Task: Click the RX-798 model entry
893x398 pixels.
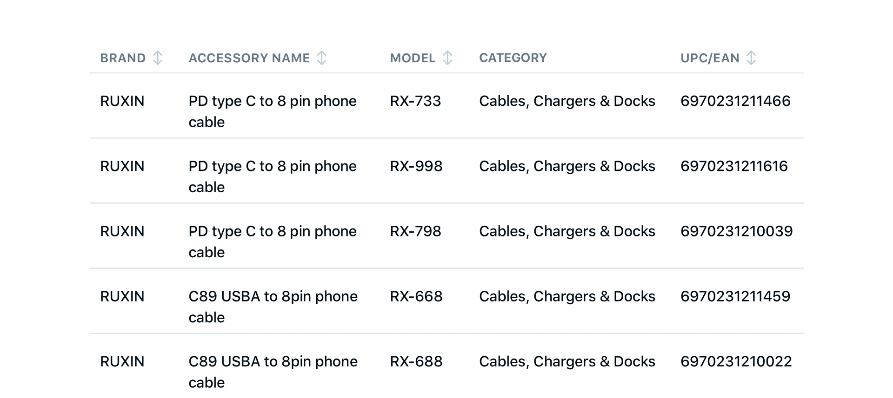Action: 415,231
